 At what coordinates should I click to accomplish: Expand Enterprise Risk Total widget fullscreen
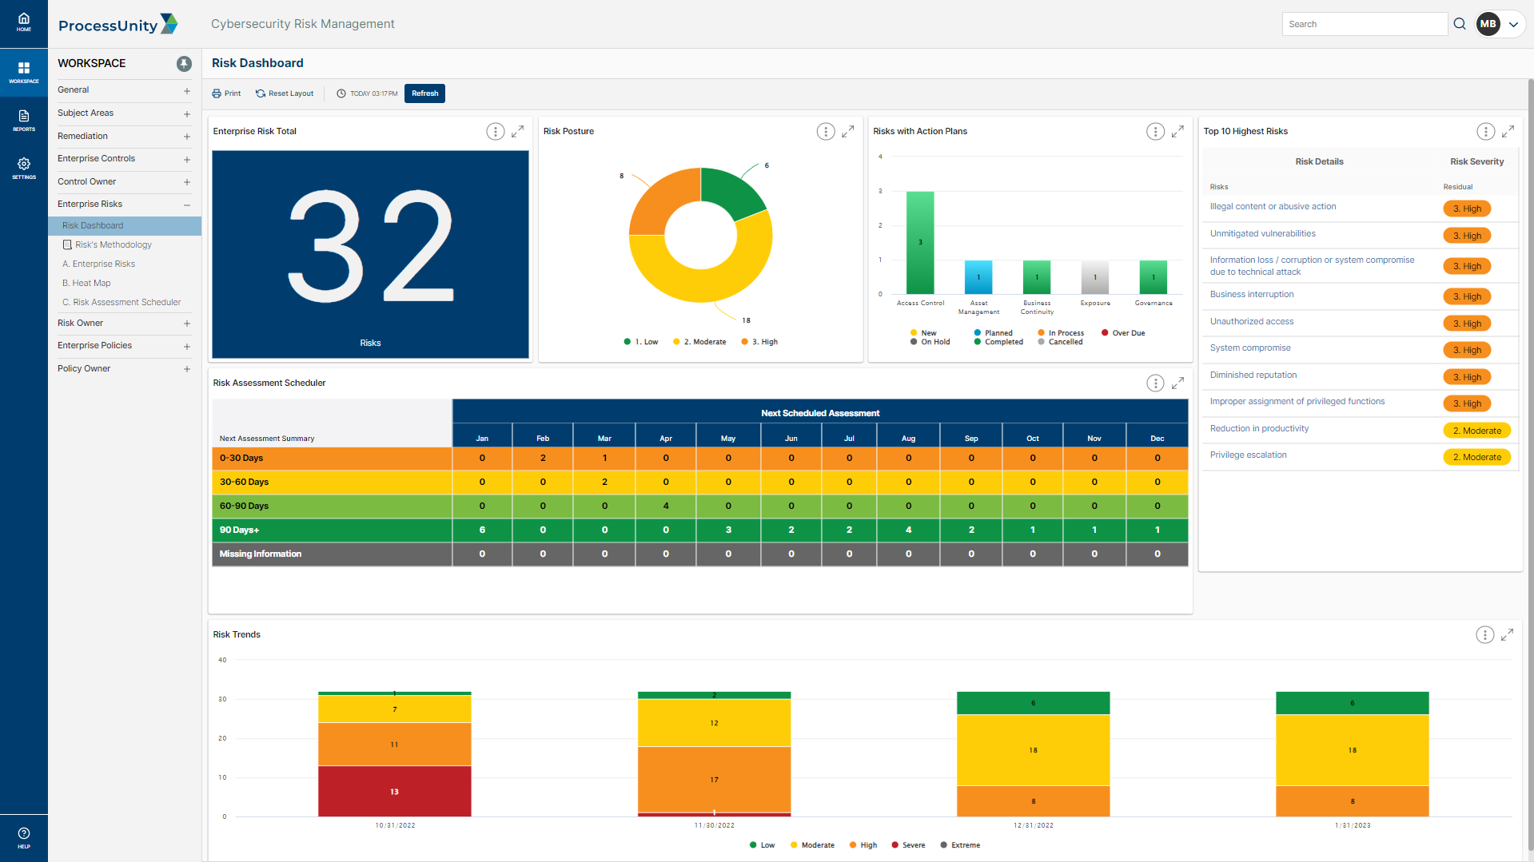point(518,131)
